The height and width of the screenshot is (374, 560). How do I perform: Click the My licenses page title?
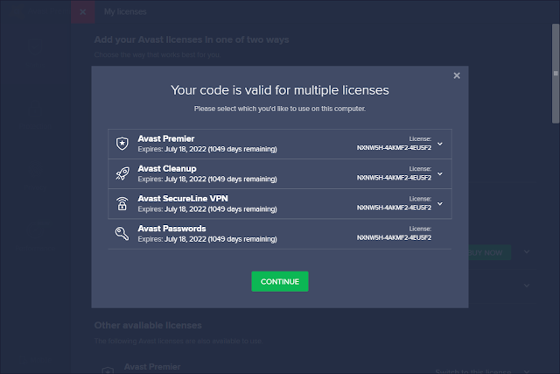click(125, 12)
